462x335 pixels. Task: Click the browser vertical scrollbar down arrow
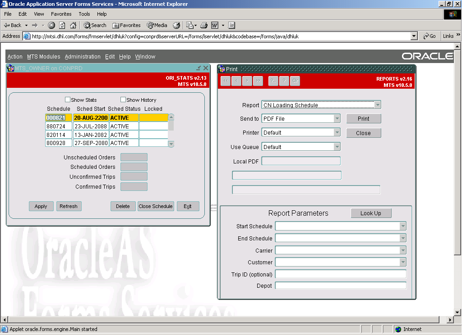point(457,312)
